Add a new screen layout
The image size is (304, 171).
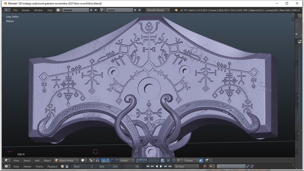click(x=91, y=10)
